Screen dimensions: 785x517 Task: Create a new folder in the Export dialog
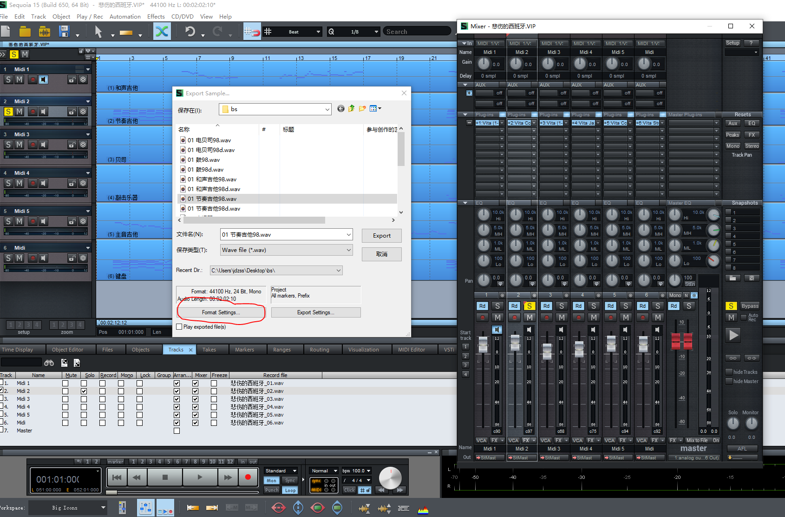362,109
